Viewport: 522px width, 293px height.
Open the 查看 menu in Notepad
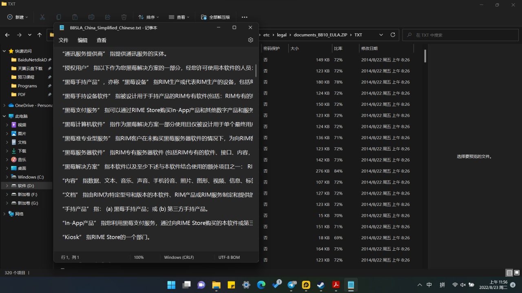[x=102, y=40]
